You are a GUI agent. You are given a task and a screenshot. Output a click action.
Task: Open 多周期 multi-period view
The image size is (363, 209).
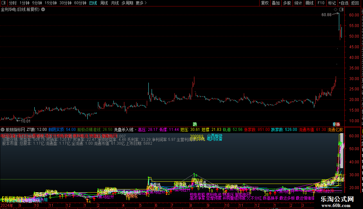coord(127,3)
